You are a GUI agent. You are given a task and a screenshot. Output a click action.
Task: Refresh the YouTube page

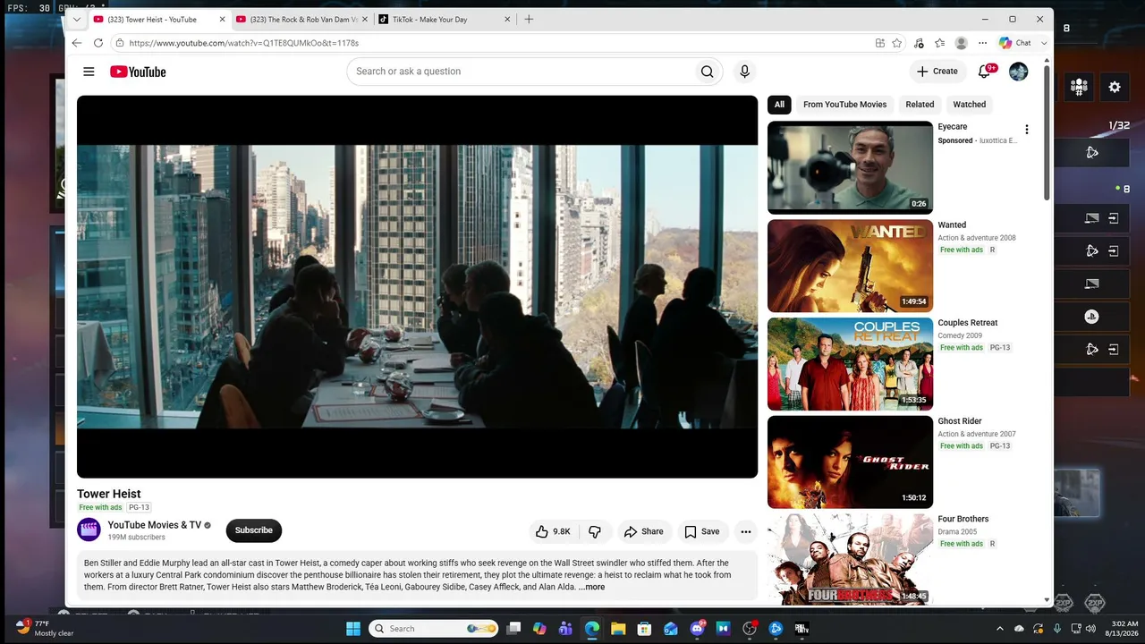(x=98, y=43)
